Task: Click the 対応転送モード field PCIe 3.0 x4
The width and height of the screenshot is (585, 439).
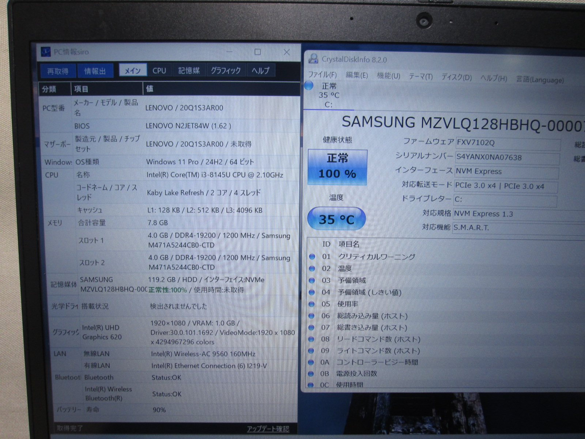Action: coord(506,186)
